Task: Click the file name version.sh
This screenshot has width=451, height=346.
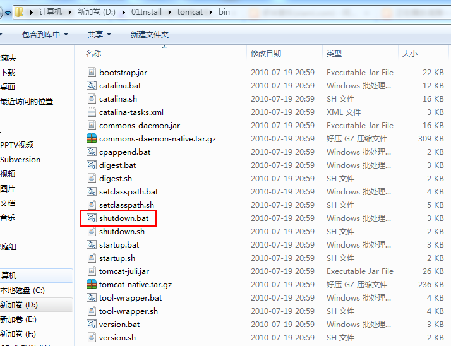Action: click(x=117, y=337)
